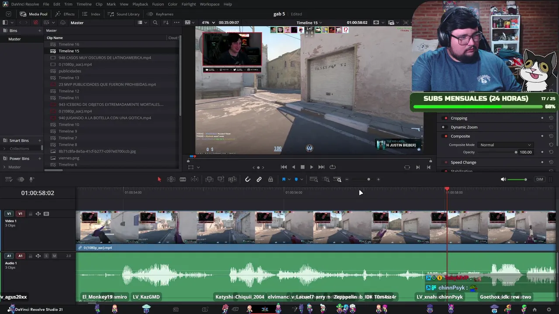Open media pool sort options
Image resolution: width=559 pixels, height=314 pixels.
(166, 23)
